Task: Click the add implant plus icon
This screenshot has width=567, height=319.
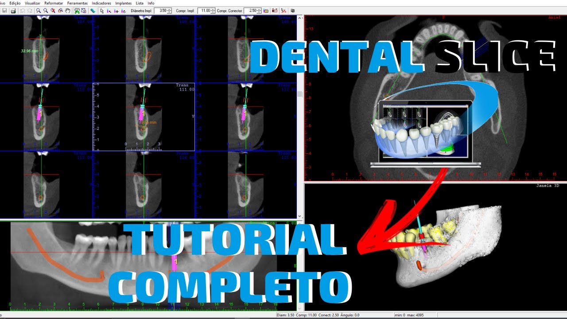Action: pos(116,11)
